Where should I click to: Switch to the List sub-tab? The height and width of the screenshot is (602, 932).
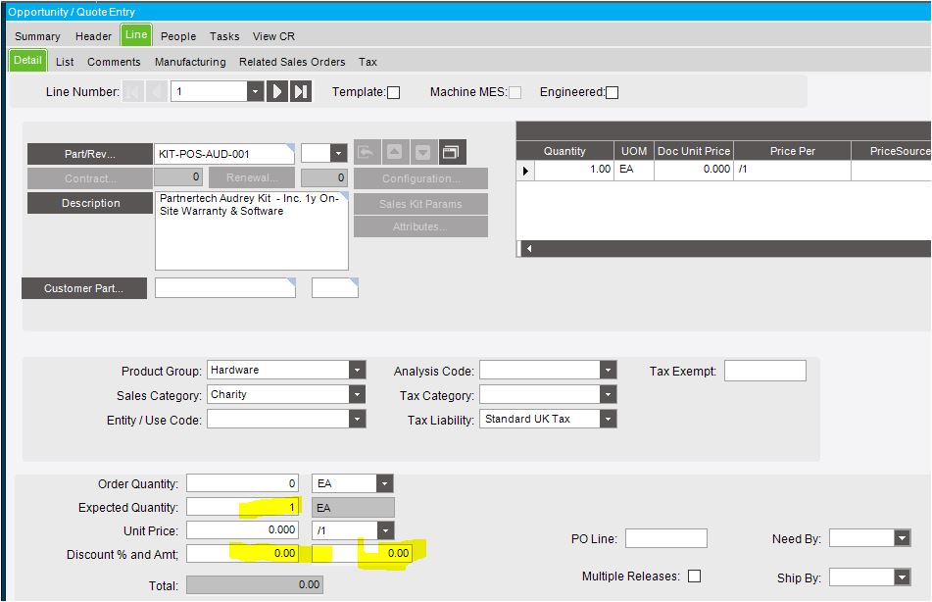(65, 62)
